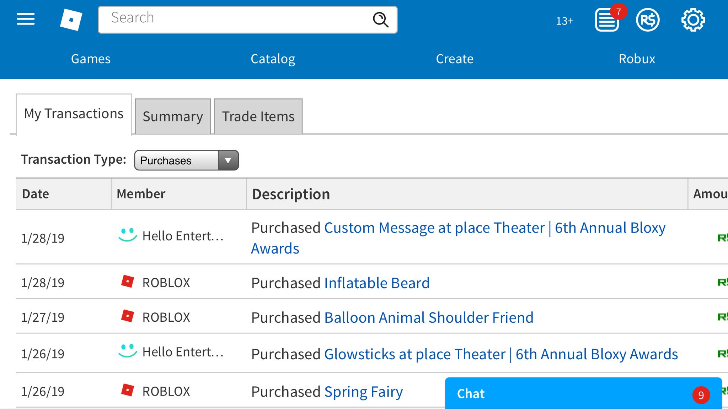
Task: Expand the Transaction Type Purchases dropdown
Action: coord(186,160)
